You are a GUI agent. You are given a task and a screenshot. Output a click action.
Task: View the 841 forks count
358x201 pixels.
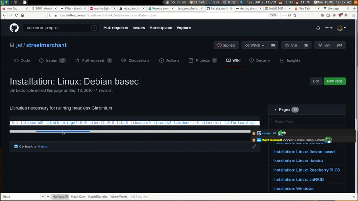coord(339,45)
